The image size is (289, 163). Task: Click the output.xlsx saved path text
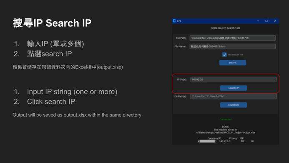(226, 132)
